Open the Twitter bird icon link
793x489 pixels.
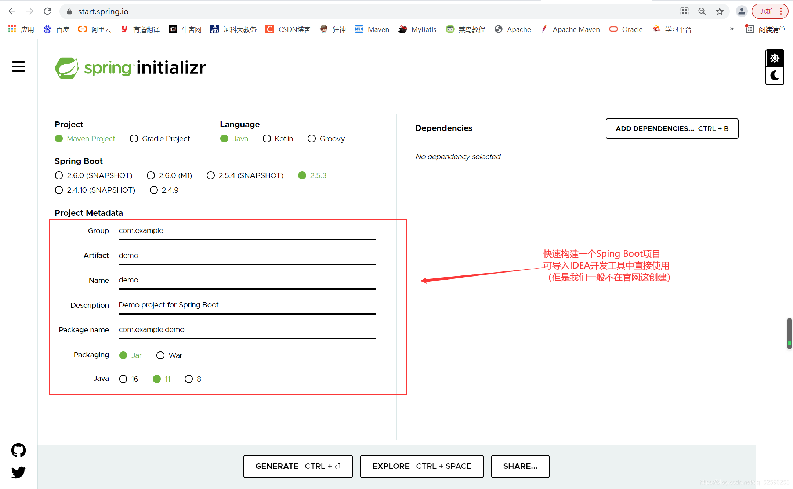point(18,472)
